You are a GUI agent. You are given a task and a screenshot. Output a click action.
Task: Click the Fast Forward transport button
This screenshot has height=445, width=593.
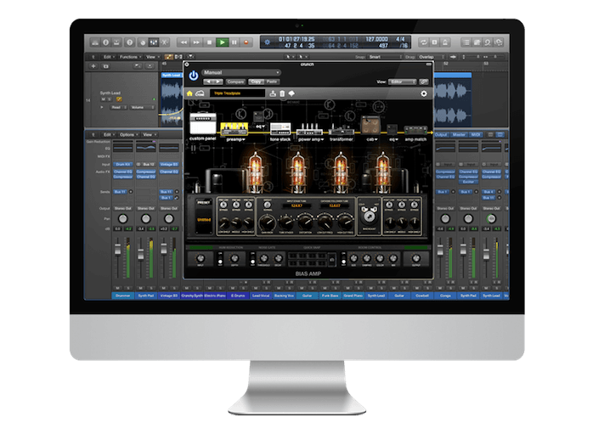[x=196, y=42]
